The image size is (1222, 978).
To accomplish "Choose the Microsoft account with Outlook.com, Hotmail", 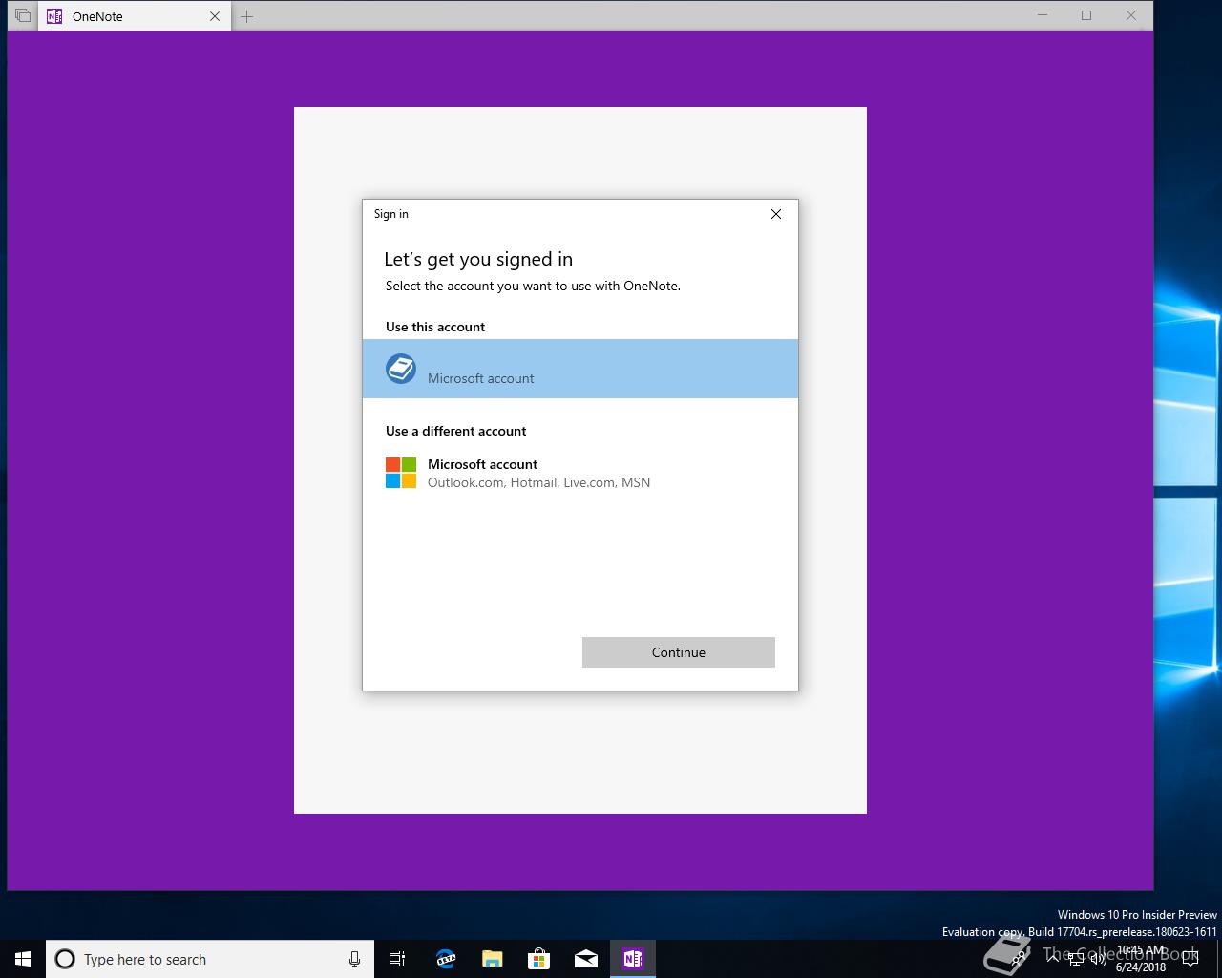I will (579, 473).
